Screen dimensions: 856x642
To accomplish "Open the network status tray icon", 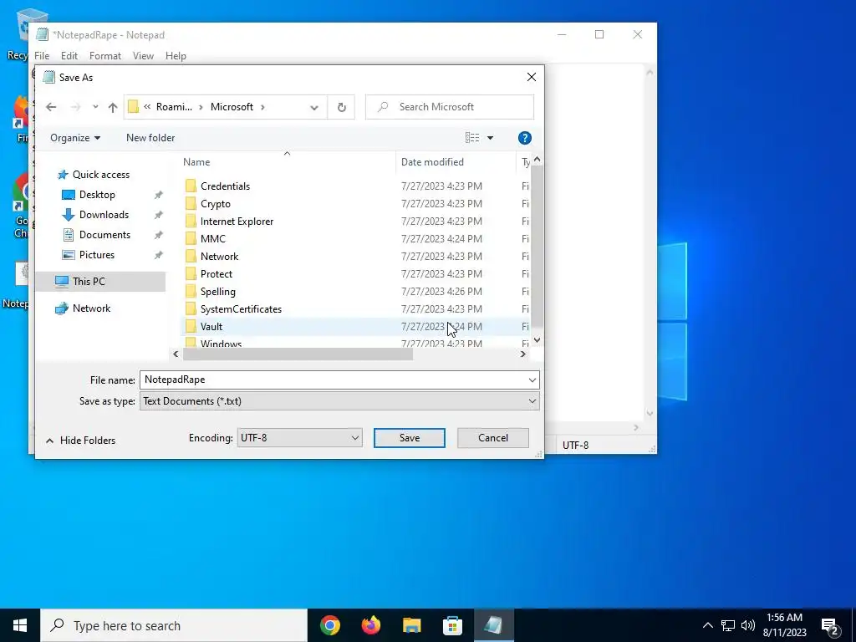I will tap(728, 625).
